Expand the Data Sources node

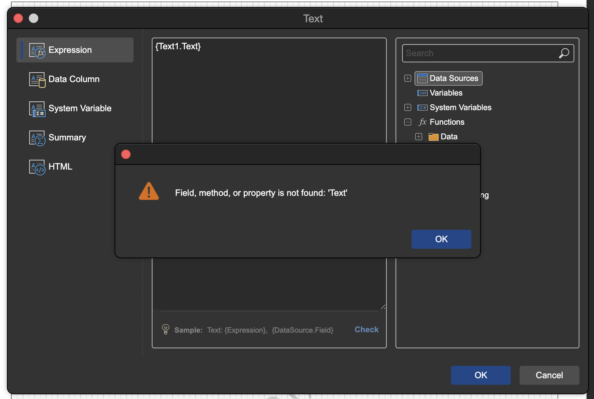coord(408,78)
